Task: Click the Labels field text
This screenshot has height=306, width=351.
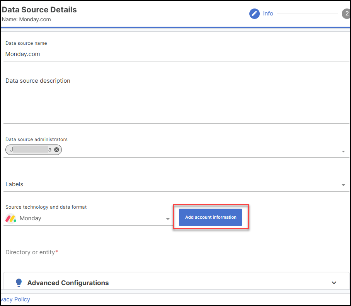Action: tap(14, 184)
